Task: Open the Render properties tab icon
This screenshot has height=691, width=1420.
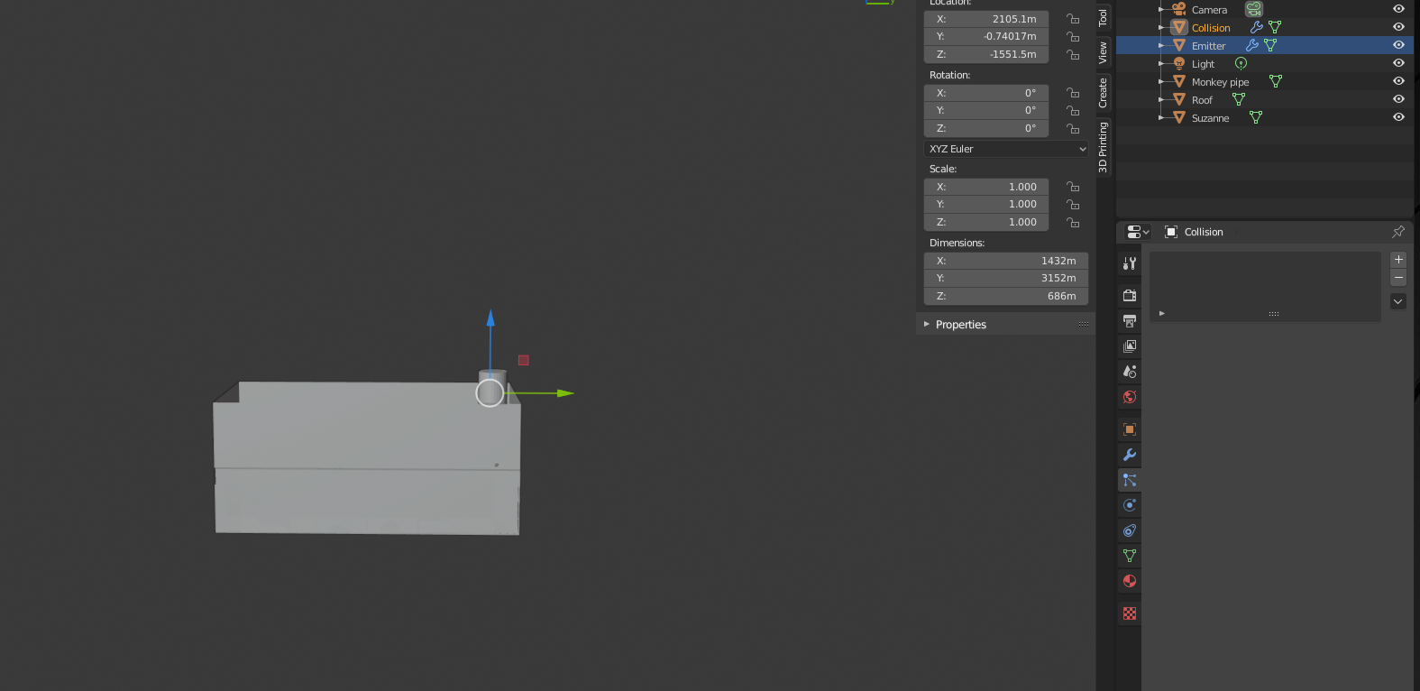Action: coord(1130,295)
